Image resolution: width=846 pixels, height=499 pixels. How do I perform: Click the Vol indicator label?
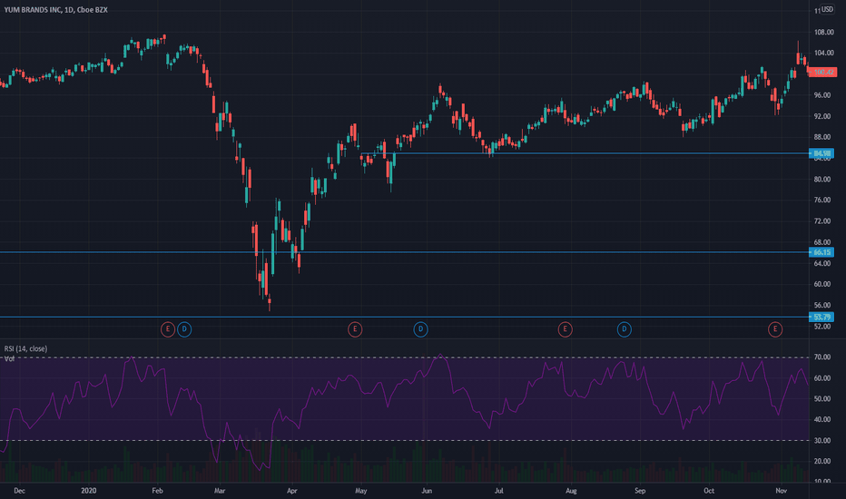click(x=9, y=358)
